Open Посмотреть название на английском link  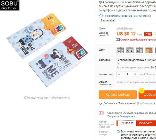click(128, 16)
